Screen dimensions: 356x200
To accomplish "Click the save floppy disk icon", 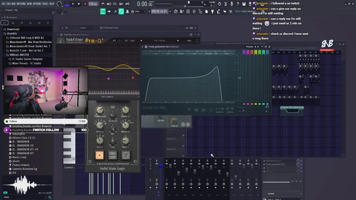I will pyautogui.click(x=244, y=4).
